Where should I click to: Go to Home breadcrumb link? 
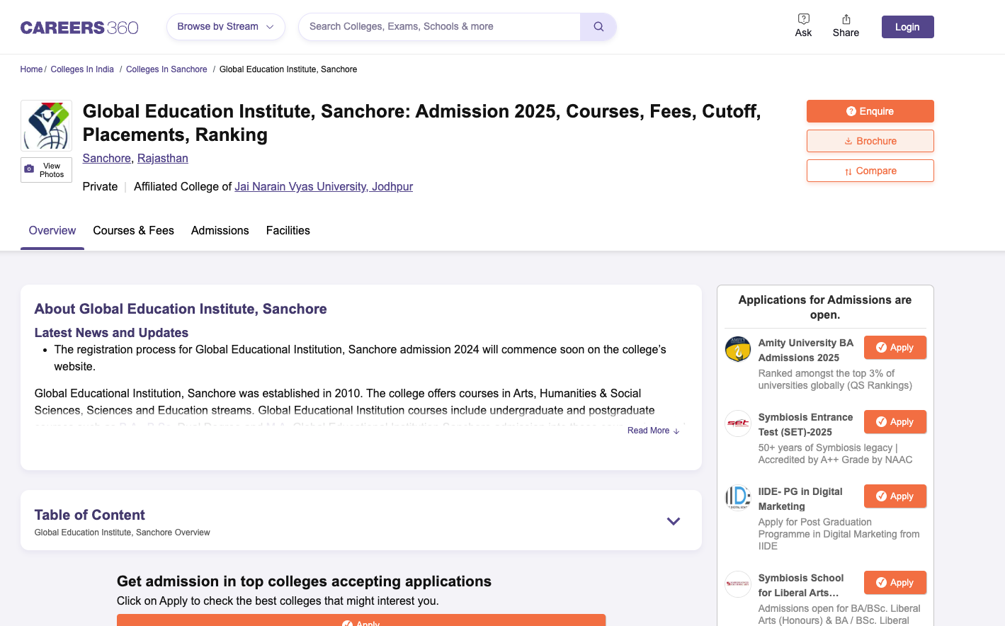[31, 69]
